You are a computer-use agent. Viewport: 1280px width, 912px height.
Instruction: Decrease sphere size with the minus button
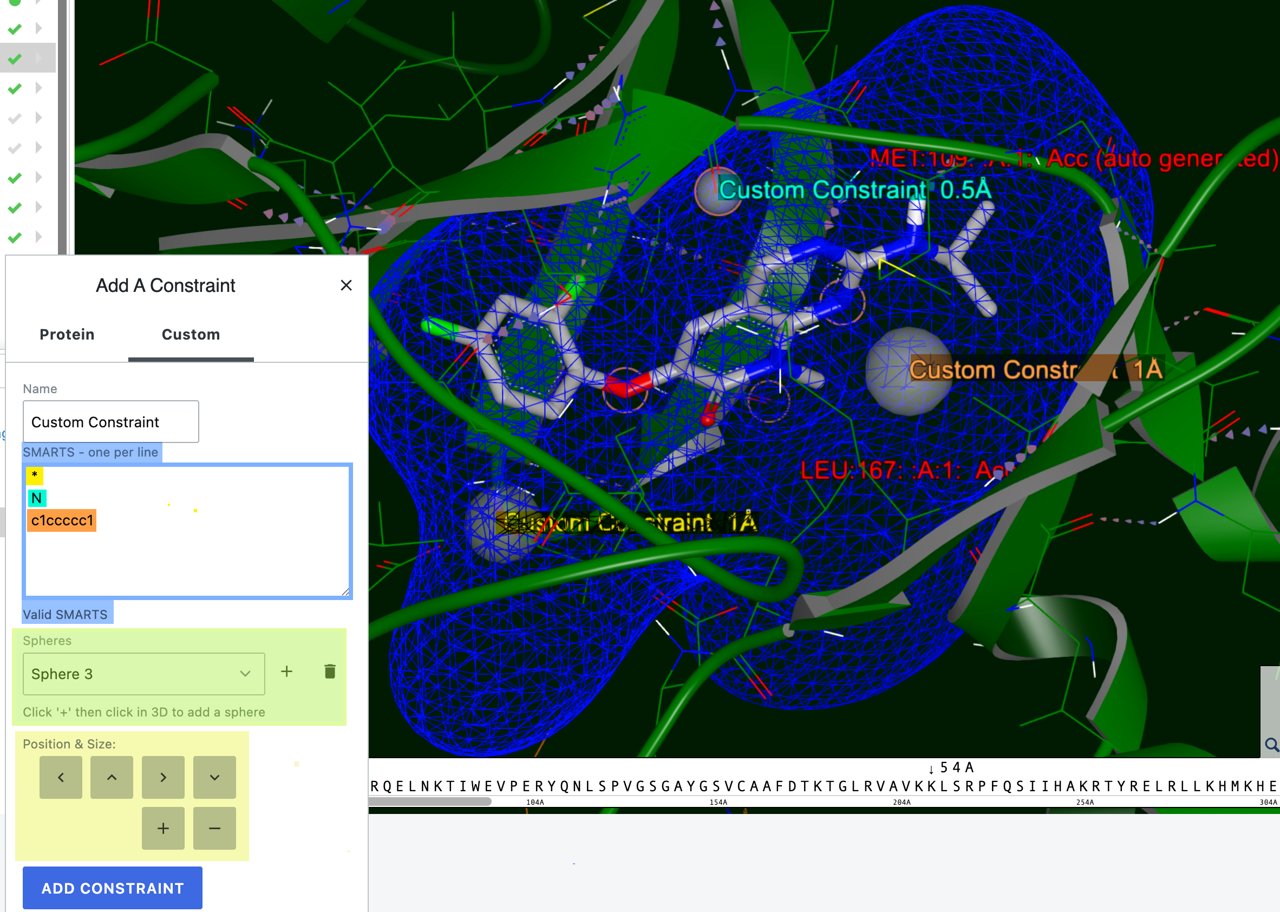click(x=214, y=828)
